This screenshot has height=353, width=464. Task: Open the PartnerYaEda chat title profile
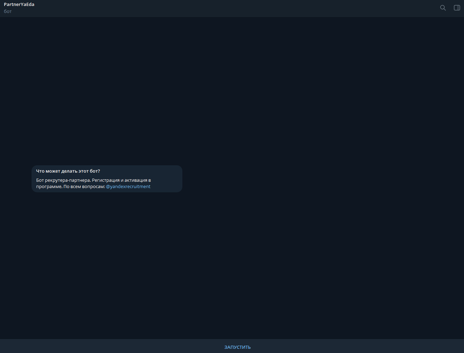pyautogui.click(x=19, y=4)
